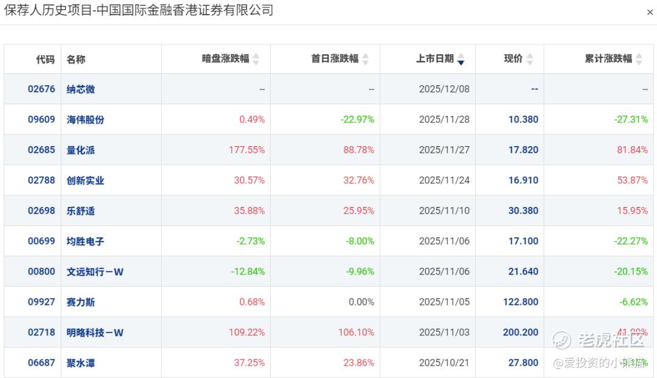
Task: Select 明略科技-W current price 200.200
Action: pos(521,332)
